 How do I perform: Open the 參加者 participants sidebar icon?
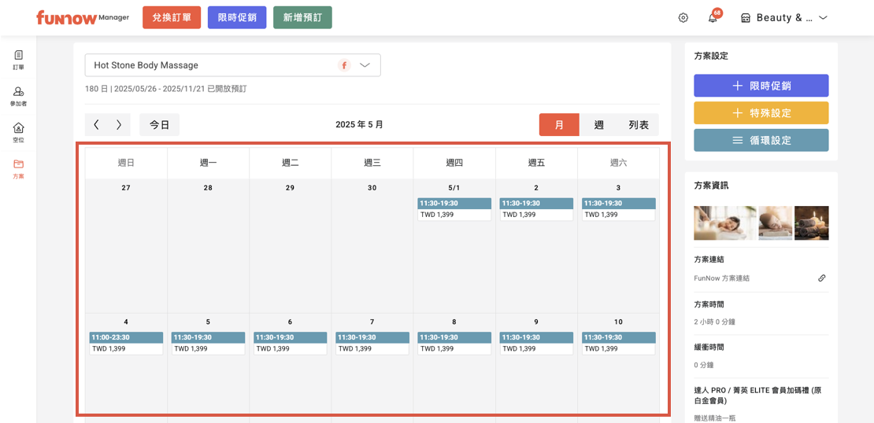[x=18, y=96]
